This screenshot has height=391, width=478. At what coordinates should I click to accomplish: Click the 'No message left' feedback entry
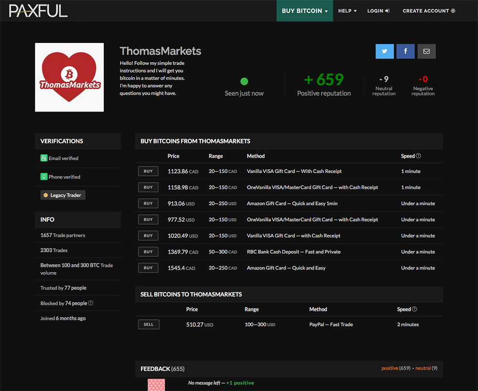point(204,382)
